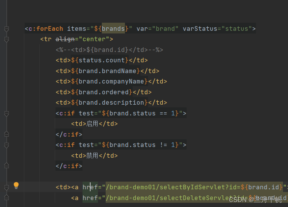288x207 pixels.
Task: Click the status.count expression
Action: pyautogui.click(x=100, y=60)
